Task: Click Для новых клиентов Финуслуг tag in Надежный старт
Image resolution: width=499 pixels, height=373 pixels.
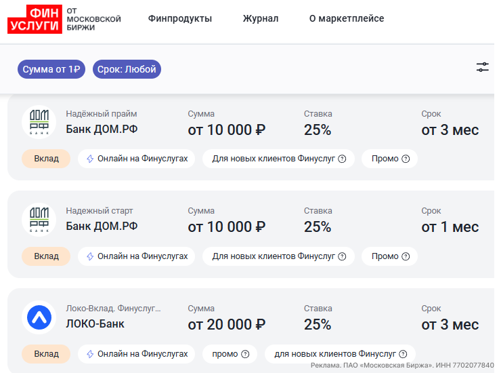Action: tap(278, 256)
